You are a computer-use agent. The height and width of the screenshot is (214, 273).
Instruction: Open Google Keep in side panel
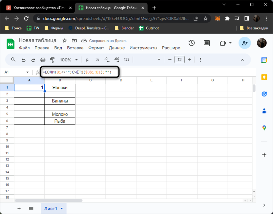coord(264,77)
